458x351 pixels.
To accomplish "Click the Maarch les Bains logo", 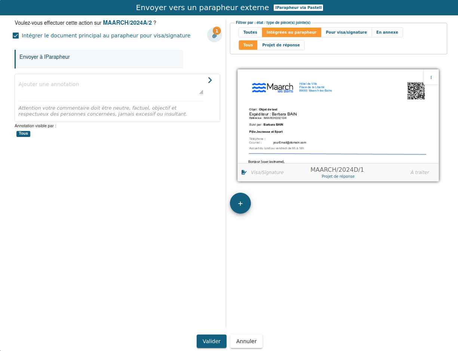I will (x=273, y=88).
